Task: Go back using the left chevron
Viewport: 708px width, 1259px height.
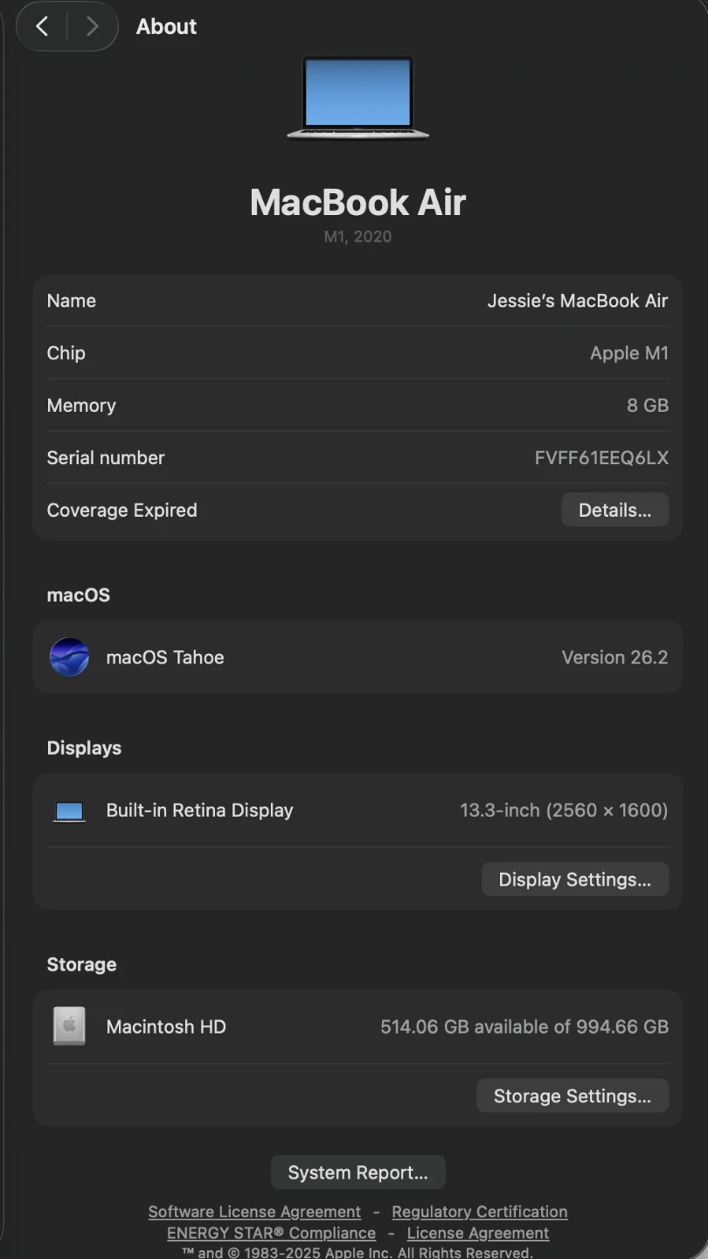Action: (x=42, y=26)
